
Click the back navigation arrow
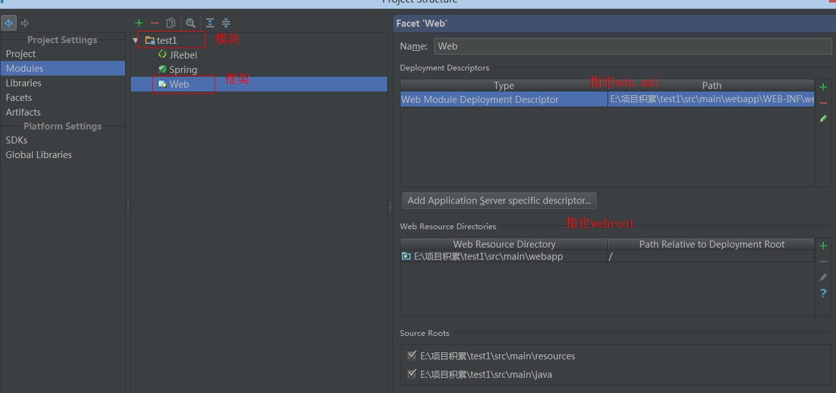9,23
